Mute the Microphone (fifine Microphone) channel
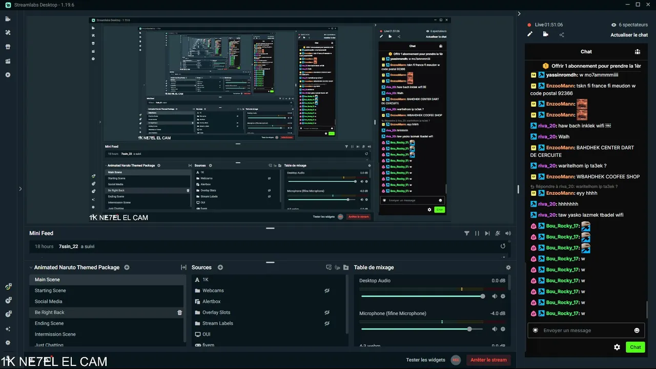656x369 pixels. point(495,329)
